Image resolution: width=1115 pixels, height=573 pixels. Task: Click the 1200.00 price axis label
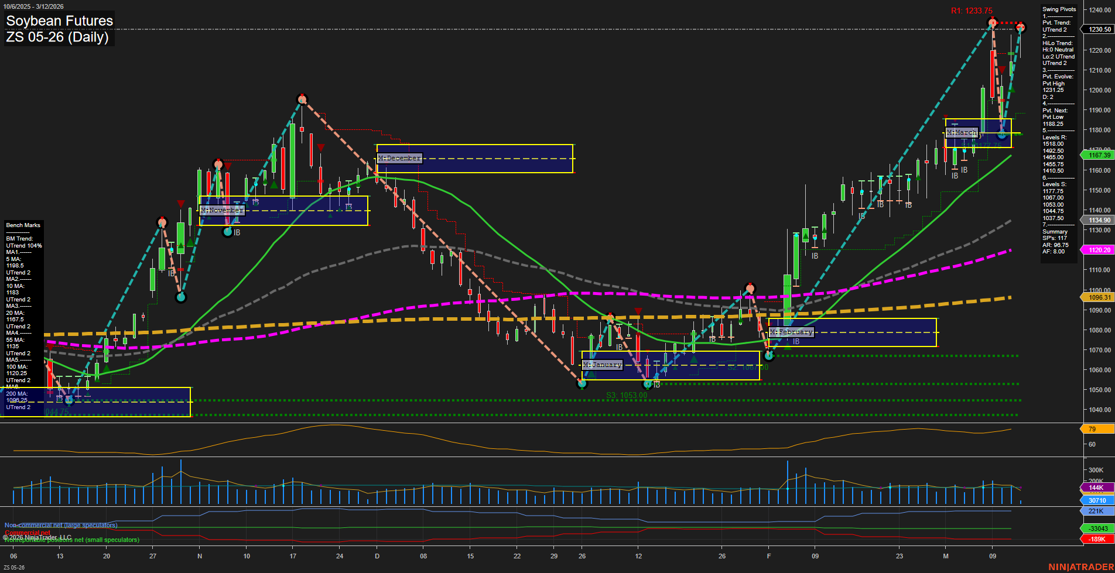(1099, 90)
